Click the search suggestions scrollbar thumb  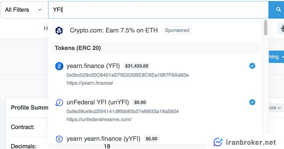coord(266,27)
